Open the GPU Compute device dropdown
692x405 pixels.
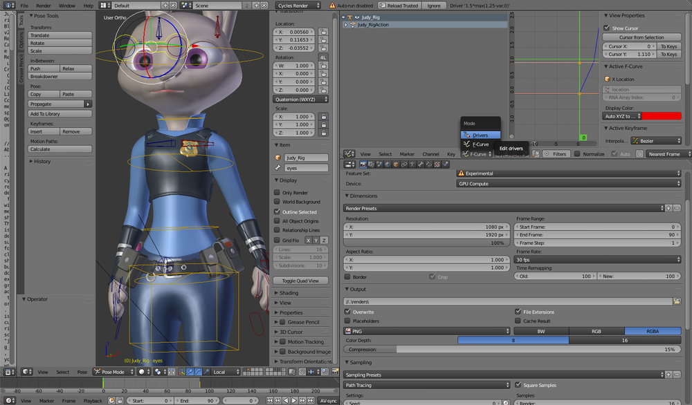(568, 184)
